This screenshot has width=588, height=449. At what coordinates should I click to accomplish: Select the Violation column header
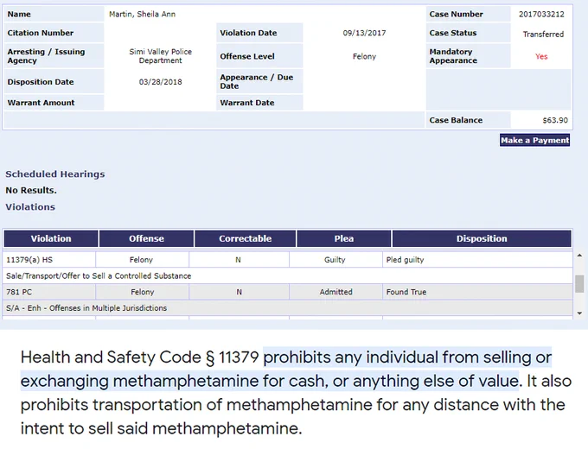(x=51, y=238)
